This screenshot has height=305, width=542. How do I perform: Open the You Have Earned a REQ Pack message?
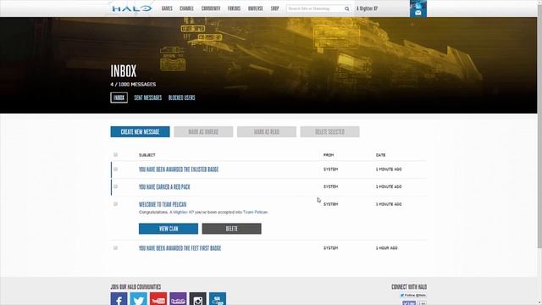[164, 187]
